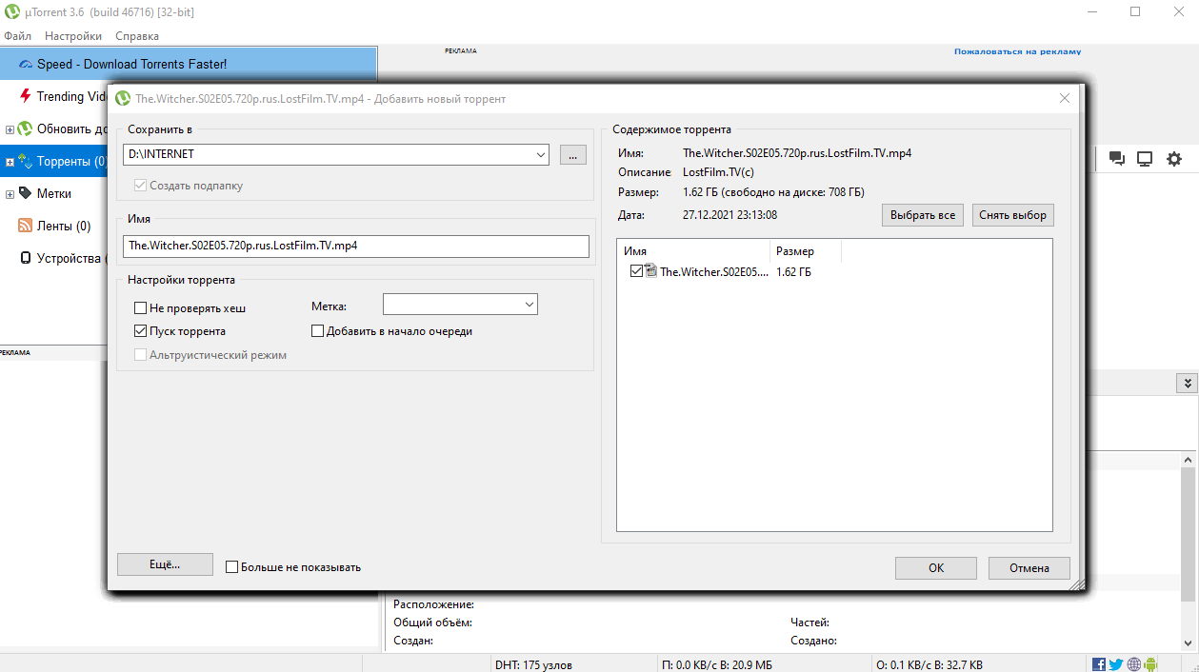Click the Twitter bird icon in status bar
Viewport: 1199px width, 672px height.
1116,664
